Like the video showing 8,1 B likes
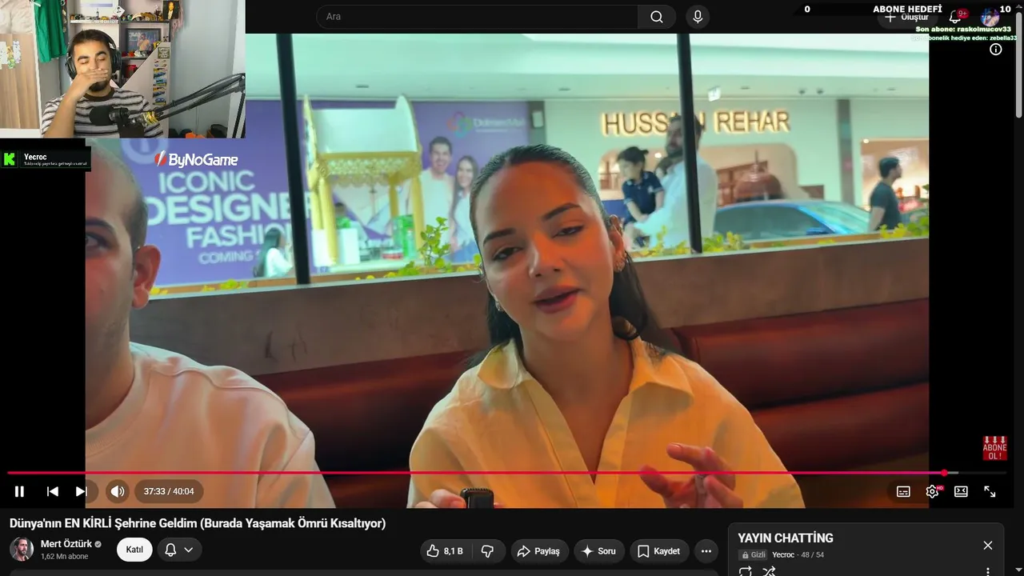This screenshot has height=576, width=1024. point(446,551)
